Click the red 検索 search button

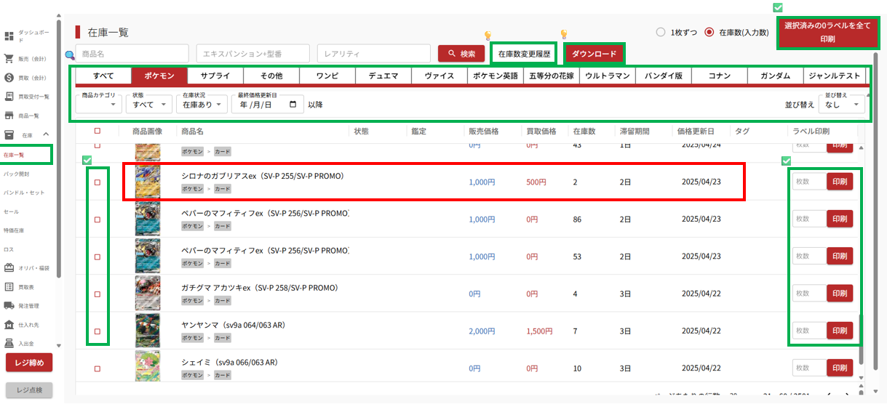click(x=461, y=54)
